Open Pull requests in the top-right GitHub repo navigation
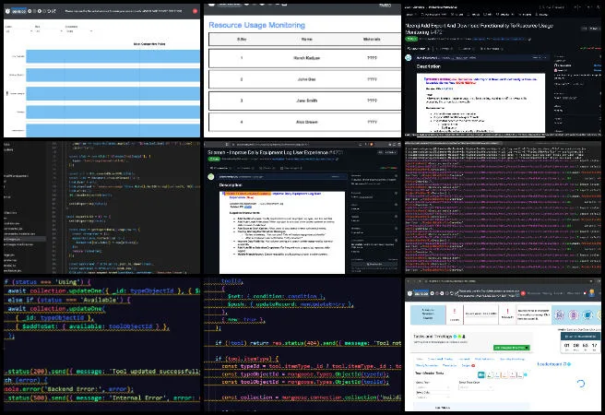The width and height of the screenshot is (605, 415). pos(435,14)
